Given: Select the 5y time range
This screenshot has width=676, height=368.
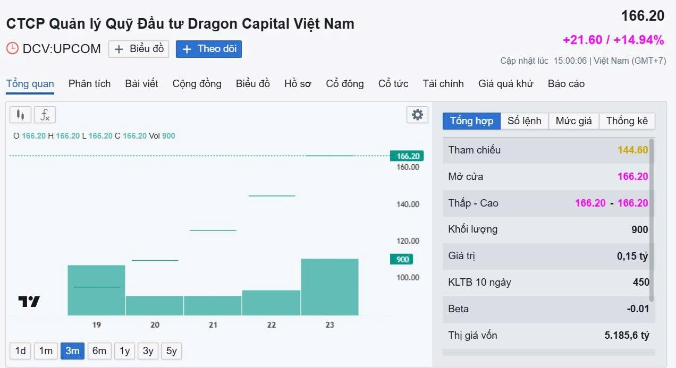Looking at the screenshot, I should click(171, 351).
